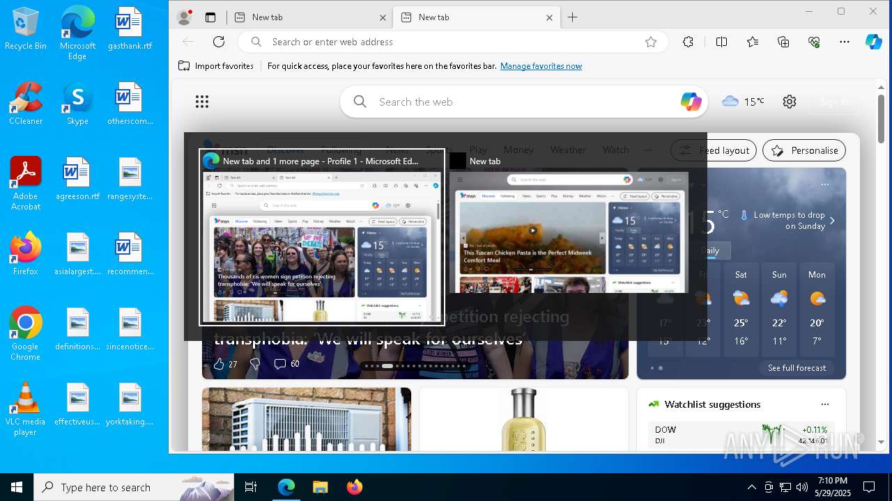Expand Low temps to drop alert arrow
The image size is (892, 501).
(x=832, y=221)
